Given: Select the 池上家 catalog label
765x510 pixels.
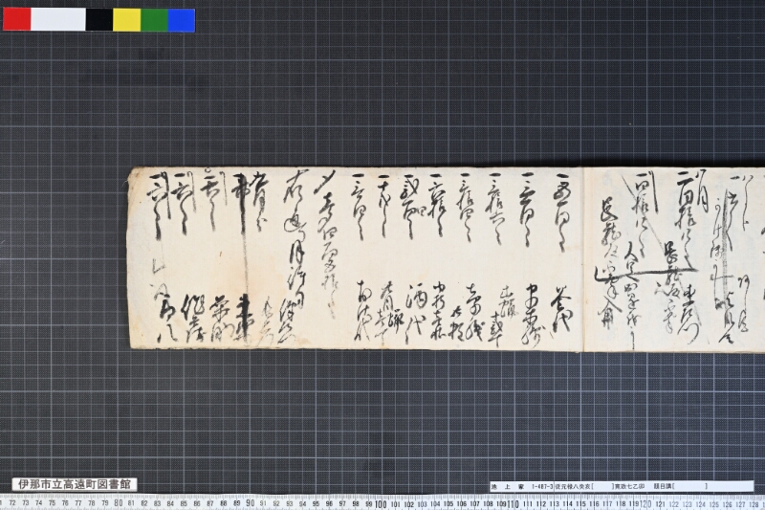Looking at the screenshot, I should coord(508,486).
